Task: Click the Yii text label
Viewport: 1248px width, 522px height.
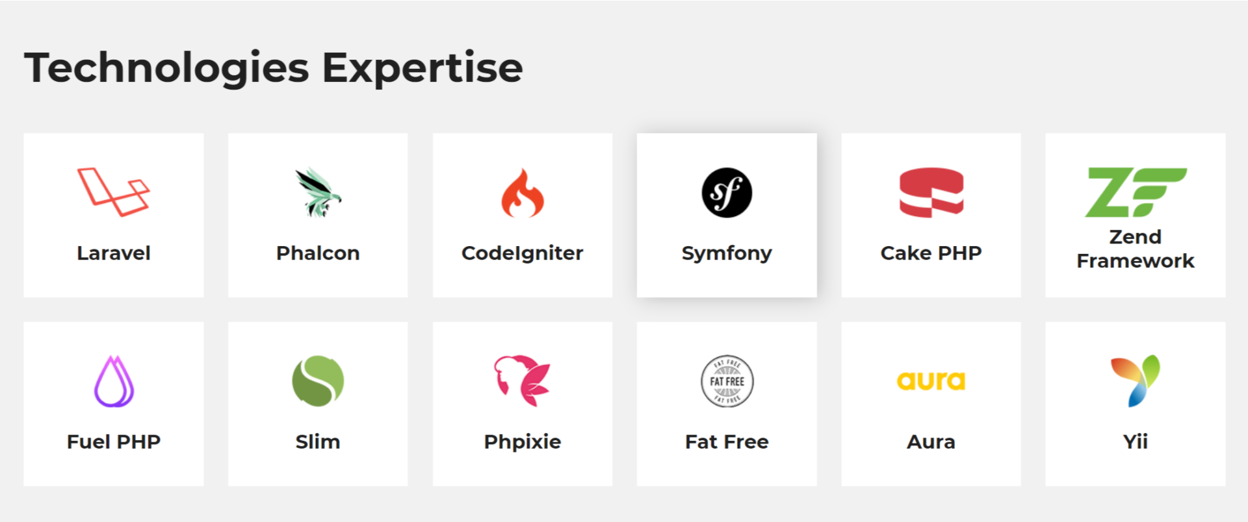Action: [1135, 441]
